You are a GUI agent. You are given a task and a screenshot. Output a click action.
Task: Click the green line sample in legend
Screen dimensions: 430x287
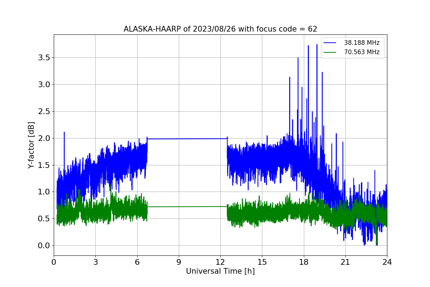point(330,52)
